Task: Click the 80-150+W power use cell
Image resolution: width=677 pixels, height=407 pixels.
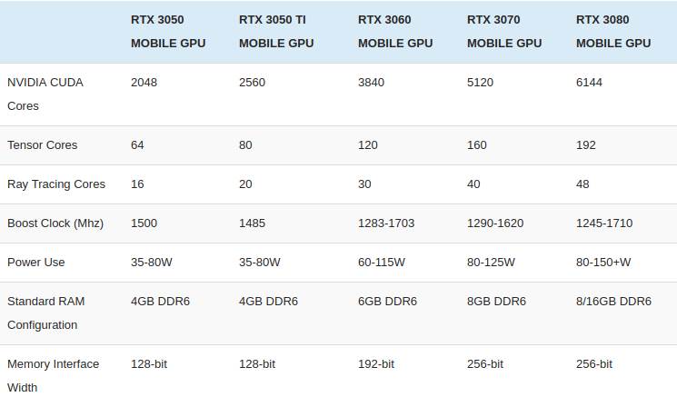Action: tap(603, 263)
